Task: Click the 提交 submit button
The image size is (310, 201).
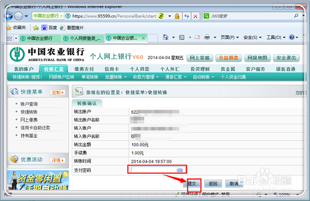Action: 192,183
